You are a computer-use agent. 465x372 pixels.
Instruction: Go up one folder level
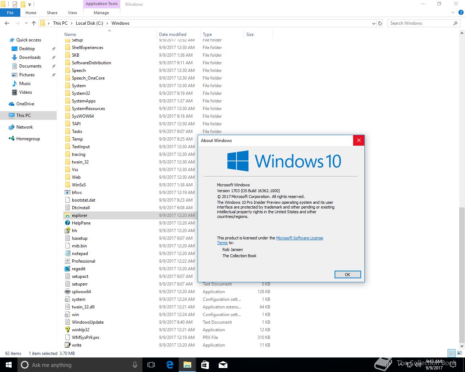[x=34, y=23]
